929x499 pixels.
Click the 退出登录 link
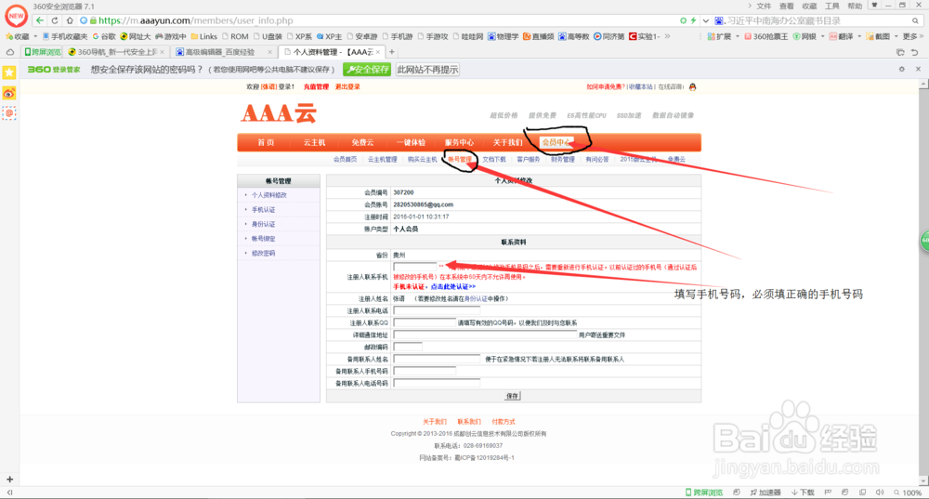point(347,86)
